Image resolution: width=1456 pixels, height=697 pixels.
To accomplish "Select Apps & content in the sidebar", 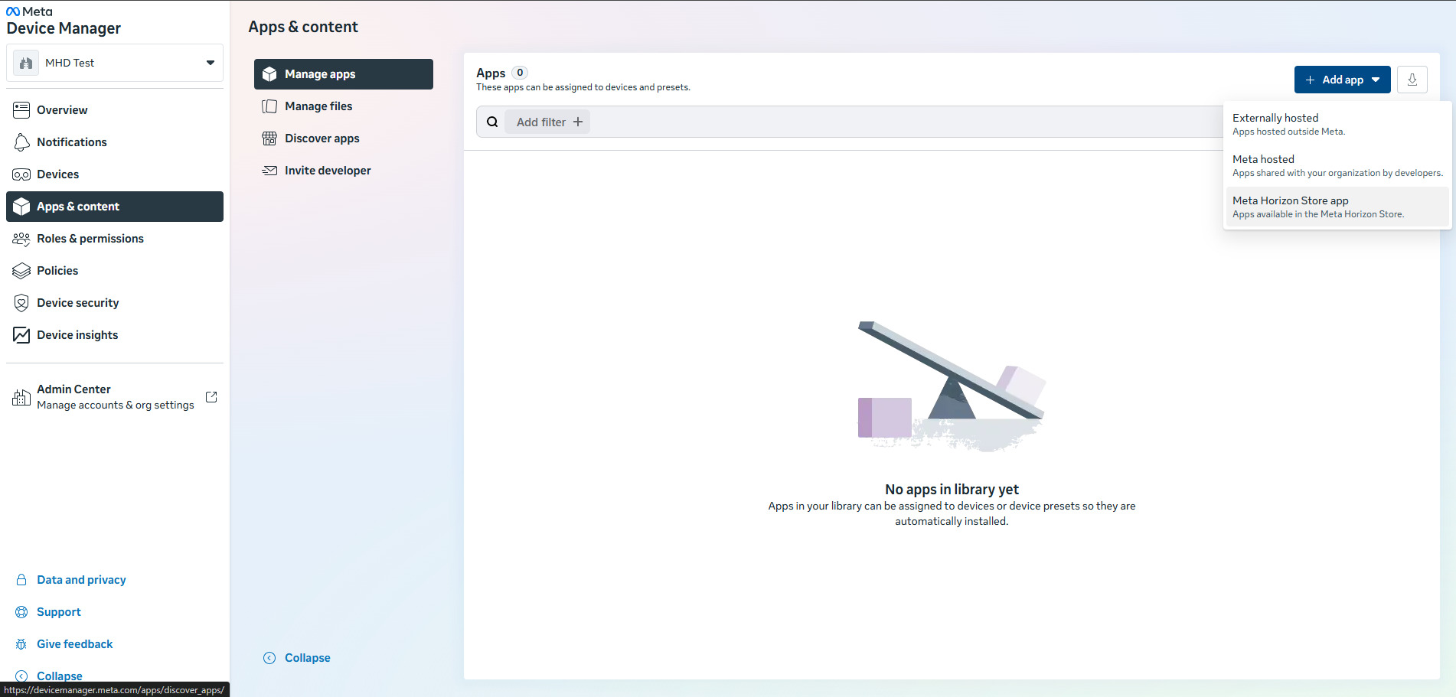I will (115, 207).
